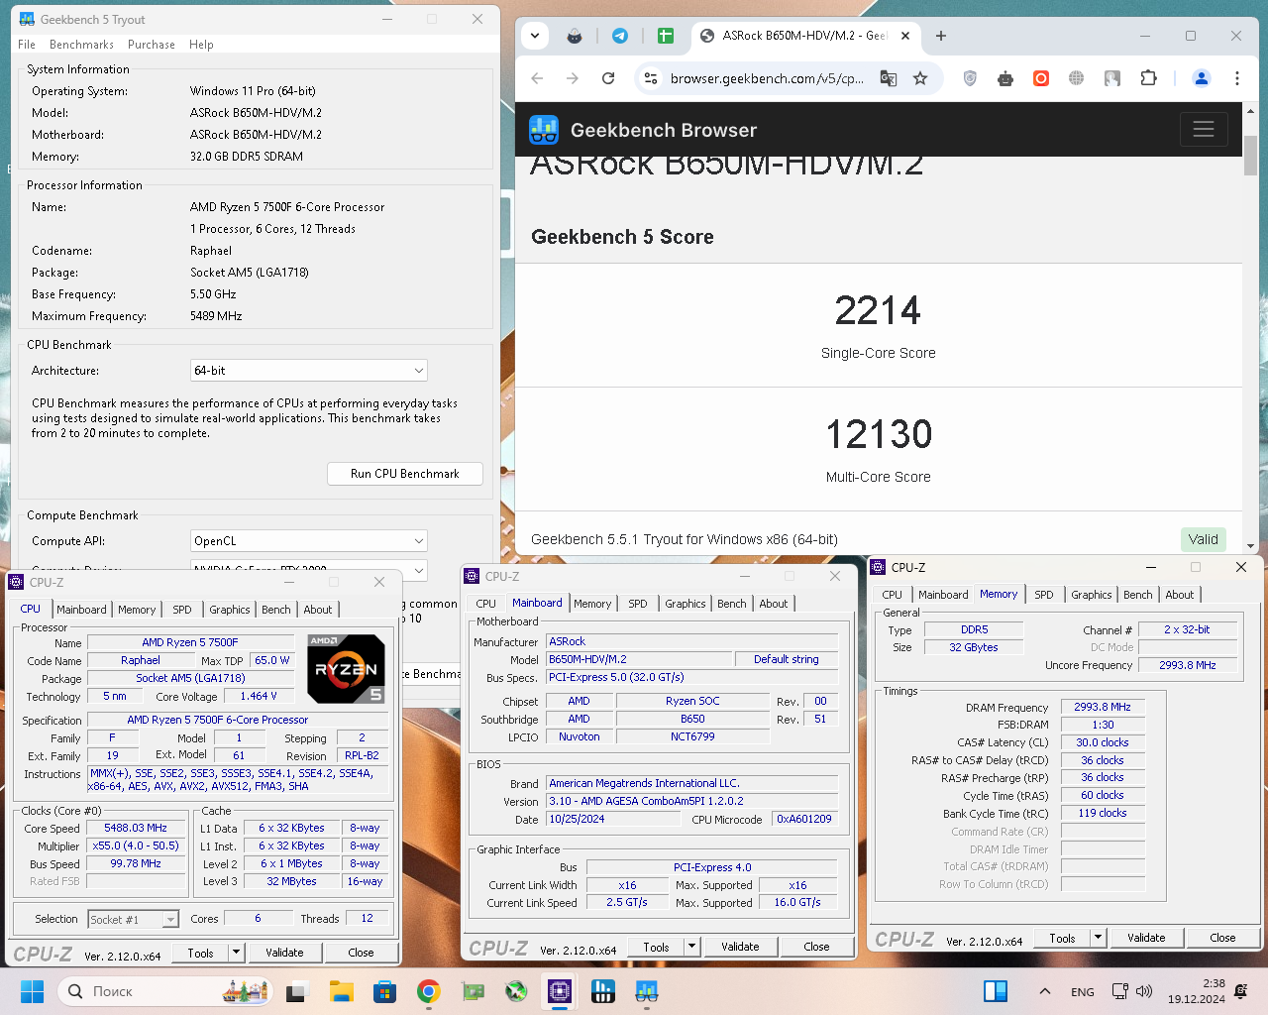Open site information icon beside the URL
The width and height of the screenshot is (1268, 1015).
click(651, 78)
